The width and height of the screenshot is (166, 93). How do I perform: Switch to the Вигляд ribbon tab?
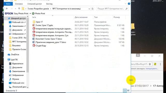49,4
